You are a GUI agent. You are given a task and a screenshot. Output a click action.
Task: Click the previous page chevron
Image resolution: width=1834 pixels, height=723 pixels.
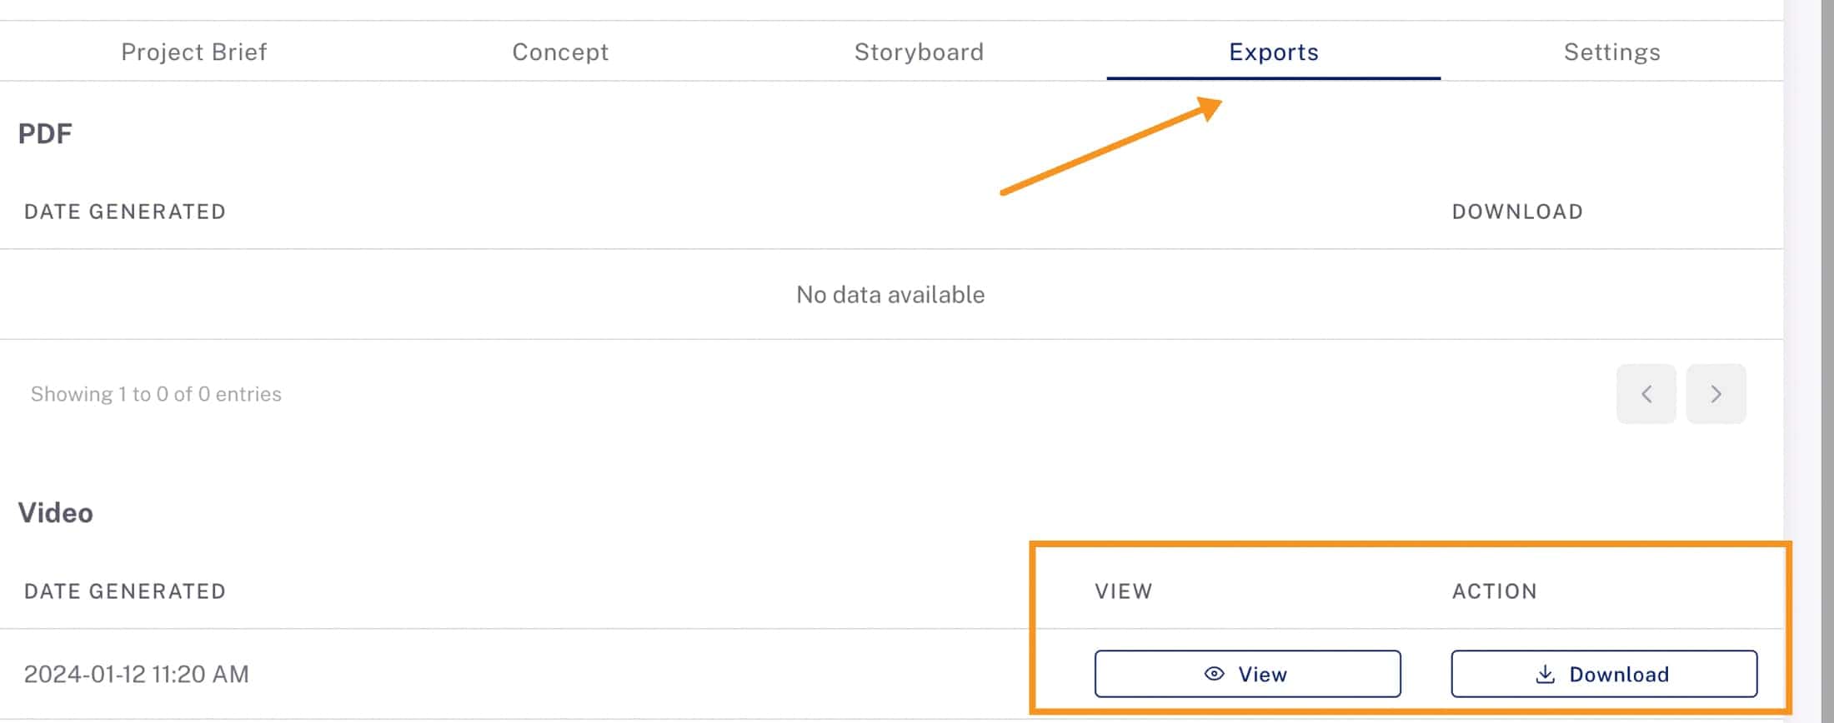[1646, 394]
